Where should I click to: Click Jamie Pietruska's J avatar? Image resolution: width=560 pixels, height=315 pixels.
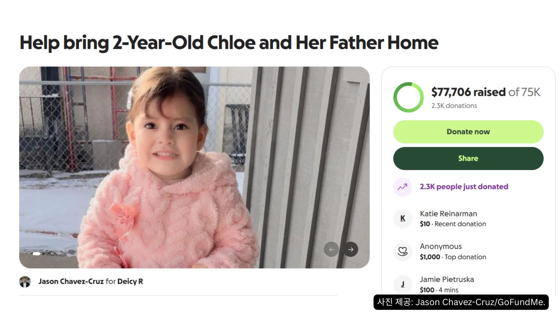point(403,284)
